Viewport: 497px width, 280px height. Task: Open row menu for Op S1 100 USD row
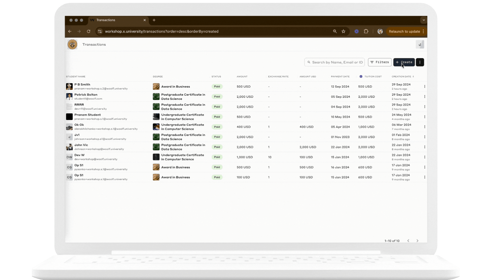(x=425, y=177)
